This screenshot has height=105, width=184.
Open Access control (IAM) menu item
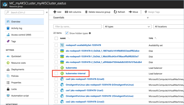tap(24, 35)
